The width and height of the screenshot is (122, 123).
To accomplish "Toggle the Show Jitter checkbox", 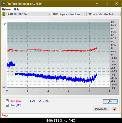I will point(7,105).
